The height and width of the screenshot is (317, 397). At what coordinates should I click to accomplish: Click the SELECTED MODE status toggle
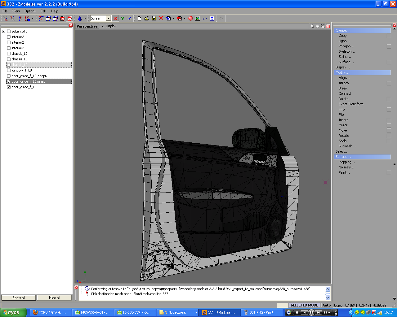tap(304, 305)
